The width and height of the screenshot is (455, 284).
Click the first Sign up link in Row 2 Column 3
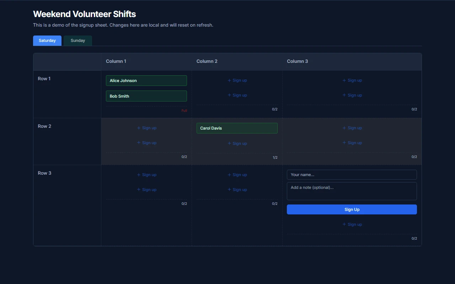tap(352, 128)
